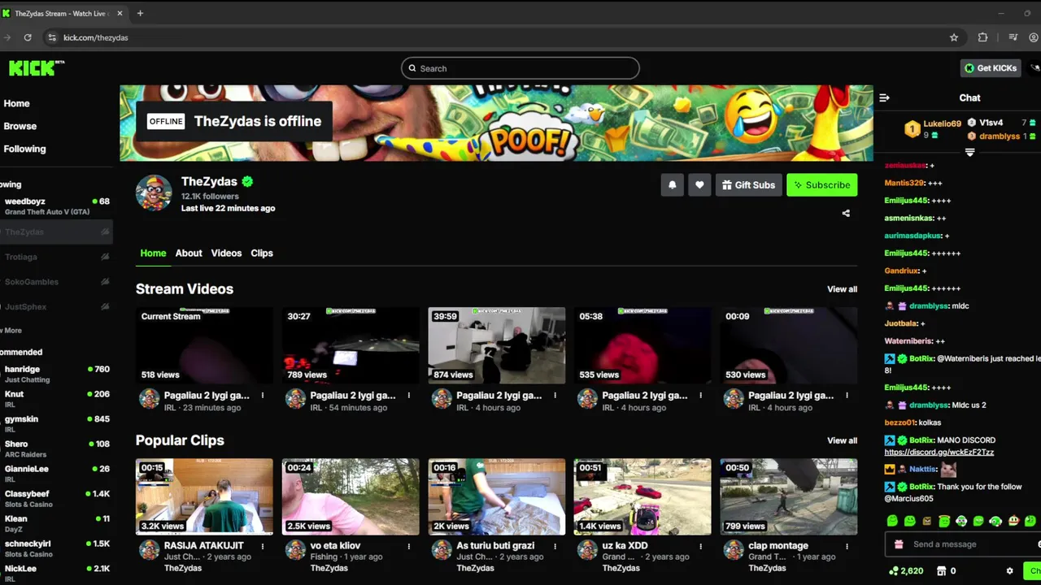Click the chat shop icon next to 0
The width and height of the screenshot is (1041, 585).
point(942,571)
